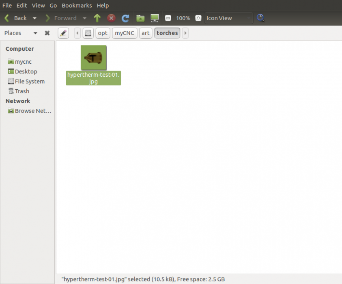Open the View menu
Viewport: 342px width, 284px height.
38,5
